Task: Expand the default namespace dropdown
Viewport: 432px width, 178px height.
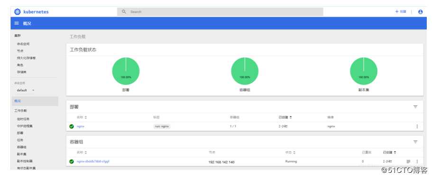Action: pyautogui.click(x=25, y=90)
